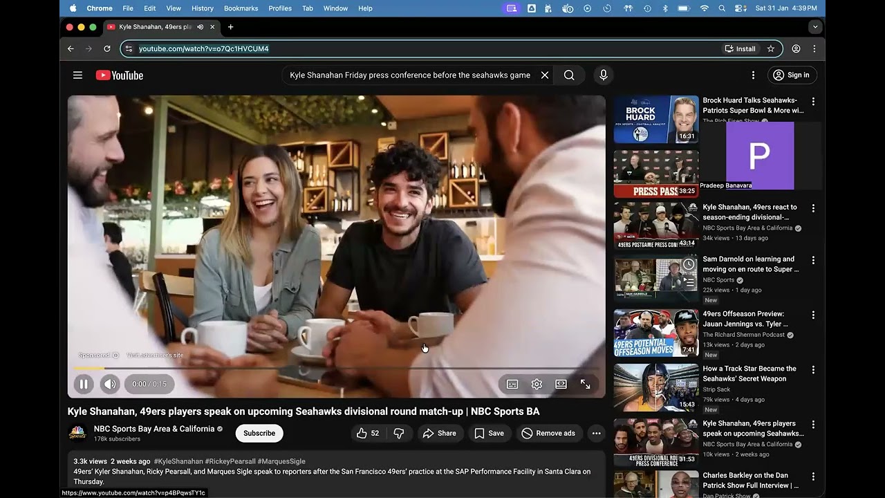The image size is (885, 498).
Task: Add Sam Darnold video to queue
Action: pyautogui.click(x=689, y=282)
